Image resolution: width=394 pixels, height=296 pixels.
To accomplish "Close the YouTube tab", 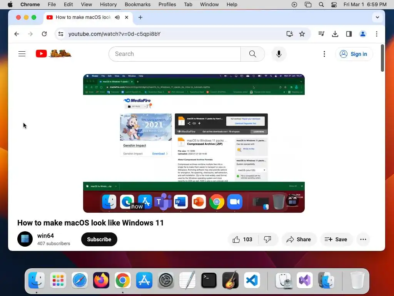I will (x=127, y=17).
